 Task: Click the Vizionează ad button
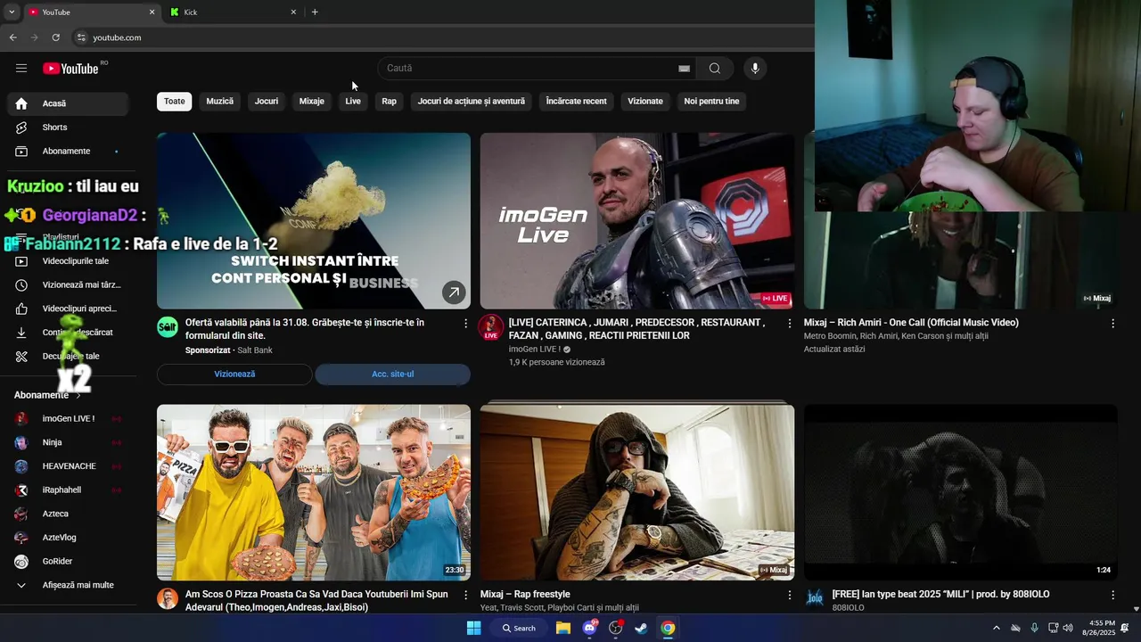pos(234,374)
